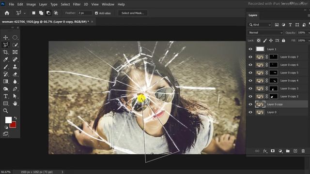This screenshot has height=174, width=310.
Task: Click Add to selection mode icon
Action: pos(41,13)
